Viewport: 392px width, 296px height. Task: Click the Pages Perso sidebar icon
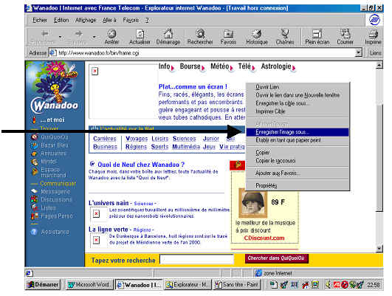click(x=34, y=216)
